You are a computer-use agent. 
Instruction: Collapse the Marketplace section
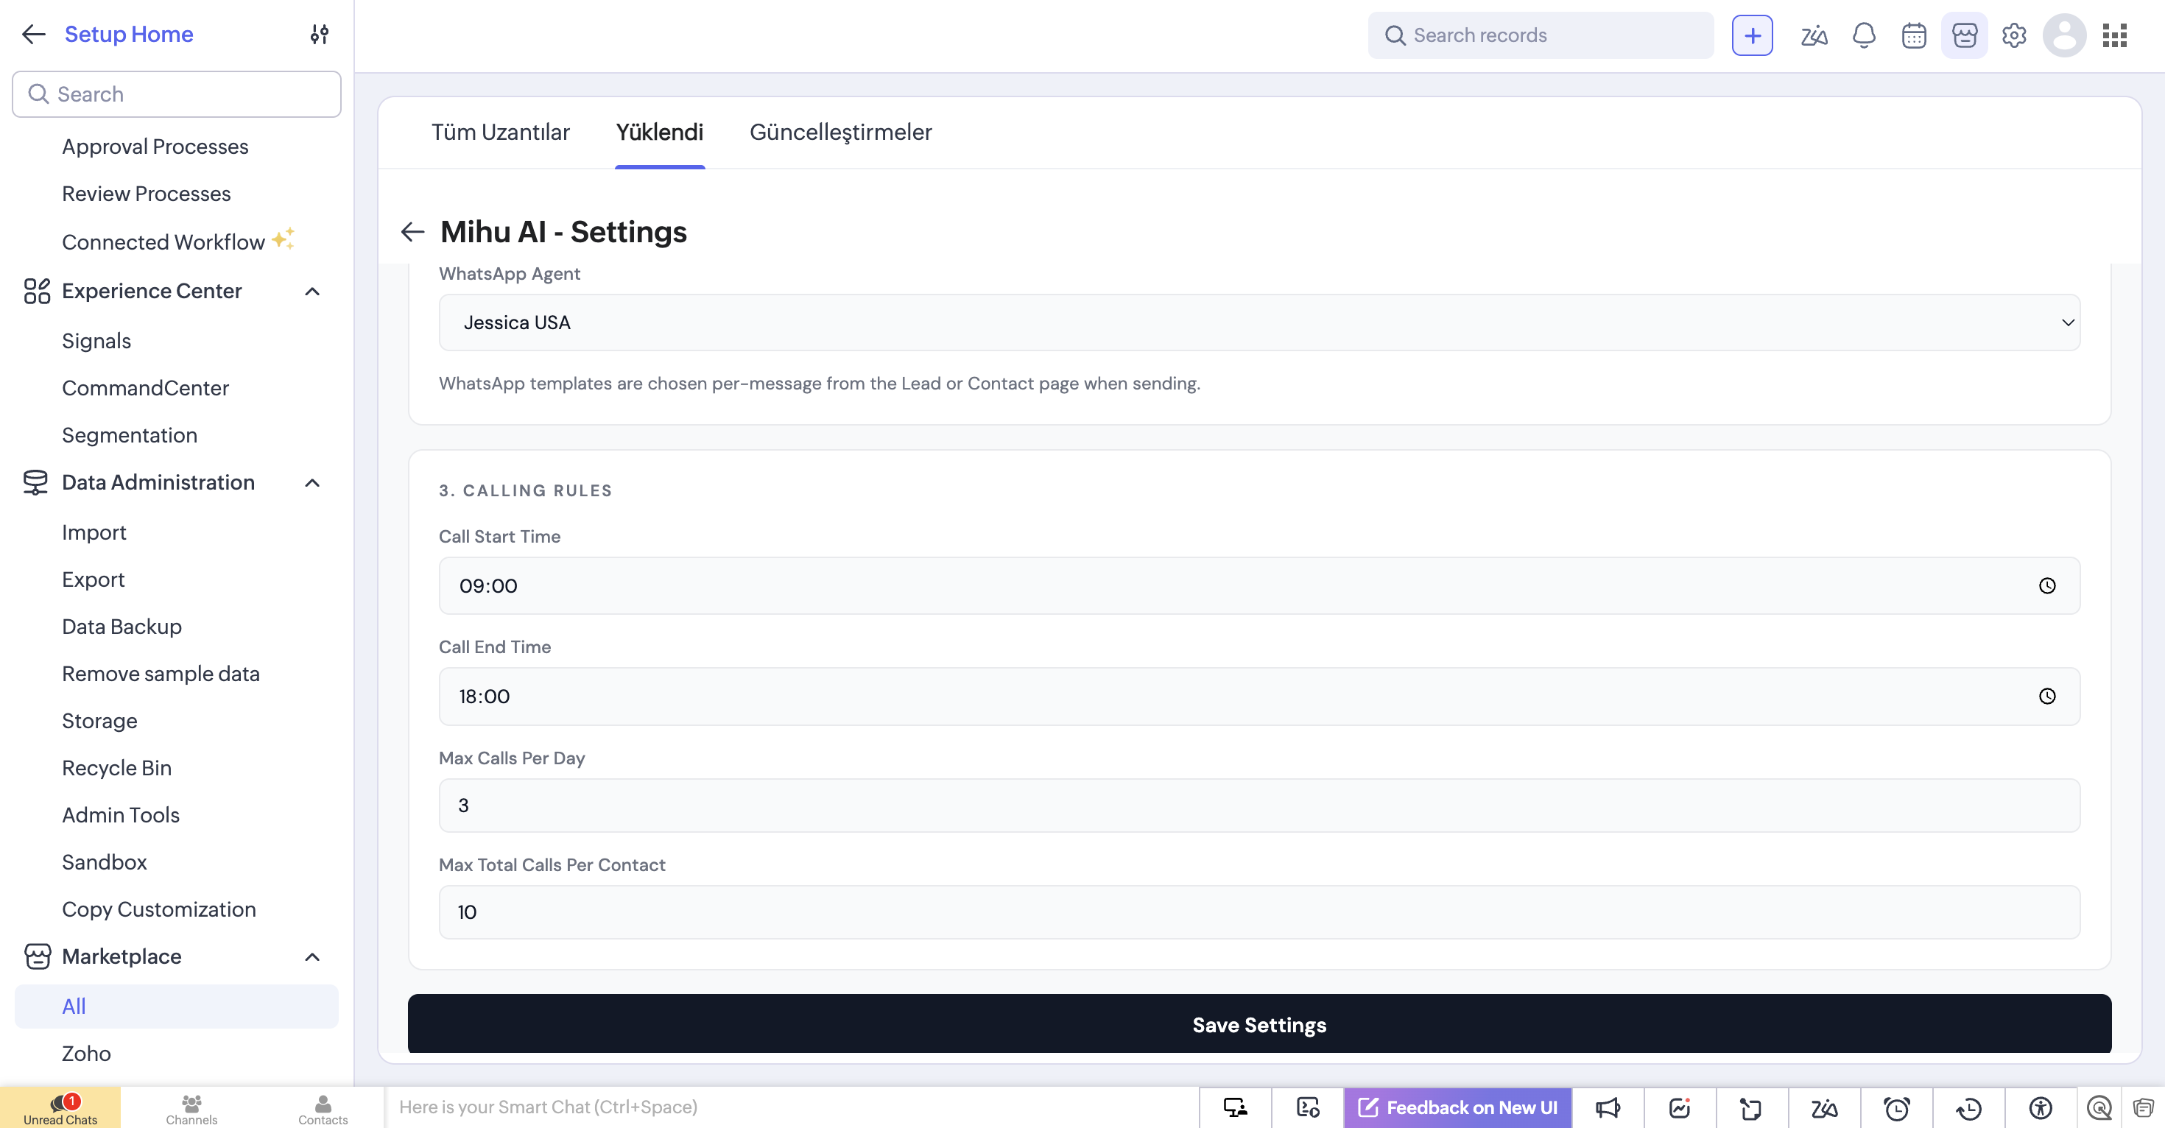coord(313,957)
